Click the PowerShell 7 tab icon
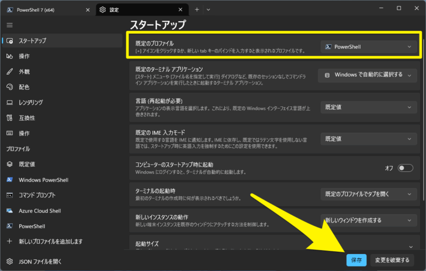 tap(10, 10)
